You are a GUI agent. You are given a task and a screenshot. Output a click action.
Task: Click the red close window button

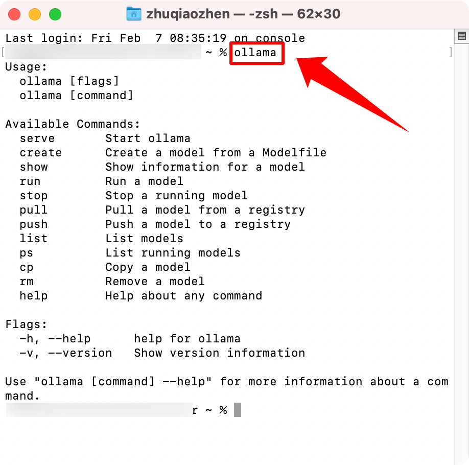pyautogui.click(x=14, y=14)
